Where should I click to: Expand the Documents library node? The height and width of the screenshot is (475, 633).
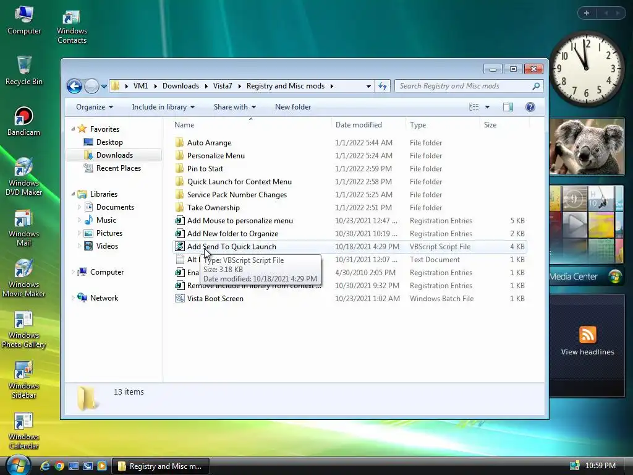coord(79,207)
